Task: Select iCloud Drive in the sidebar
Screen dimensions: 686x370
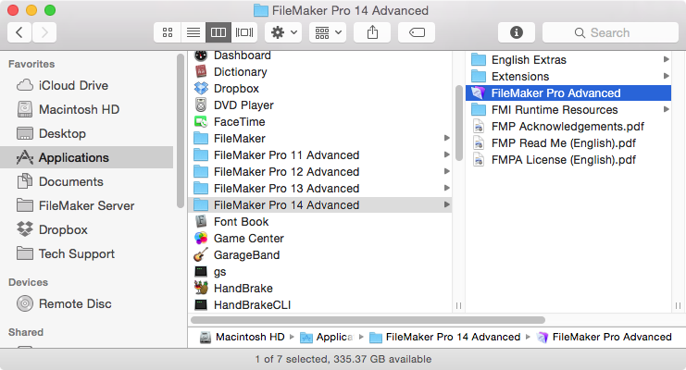Action: click(72, 85)
